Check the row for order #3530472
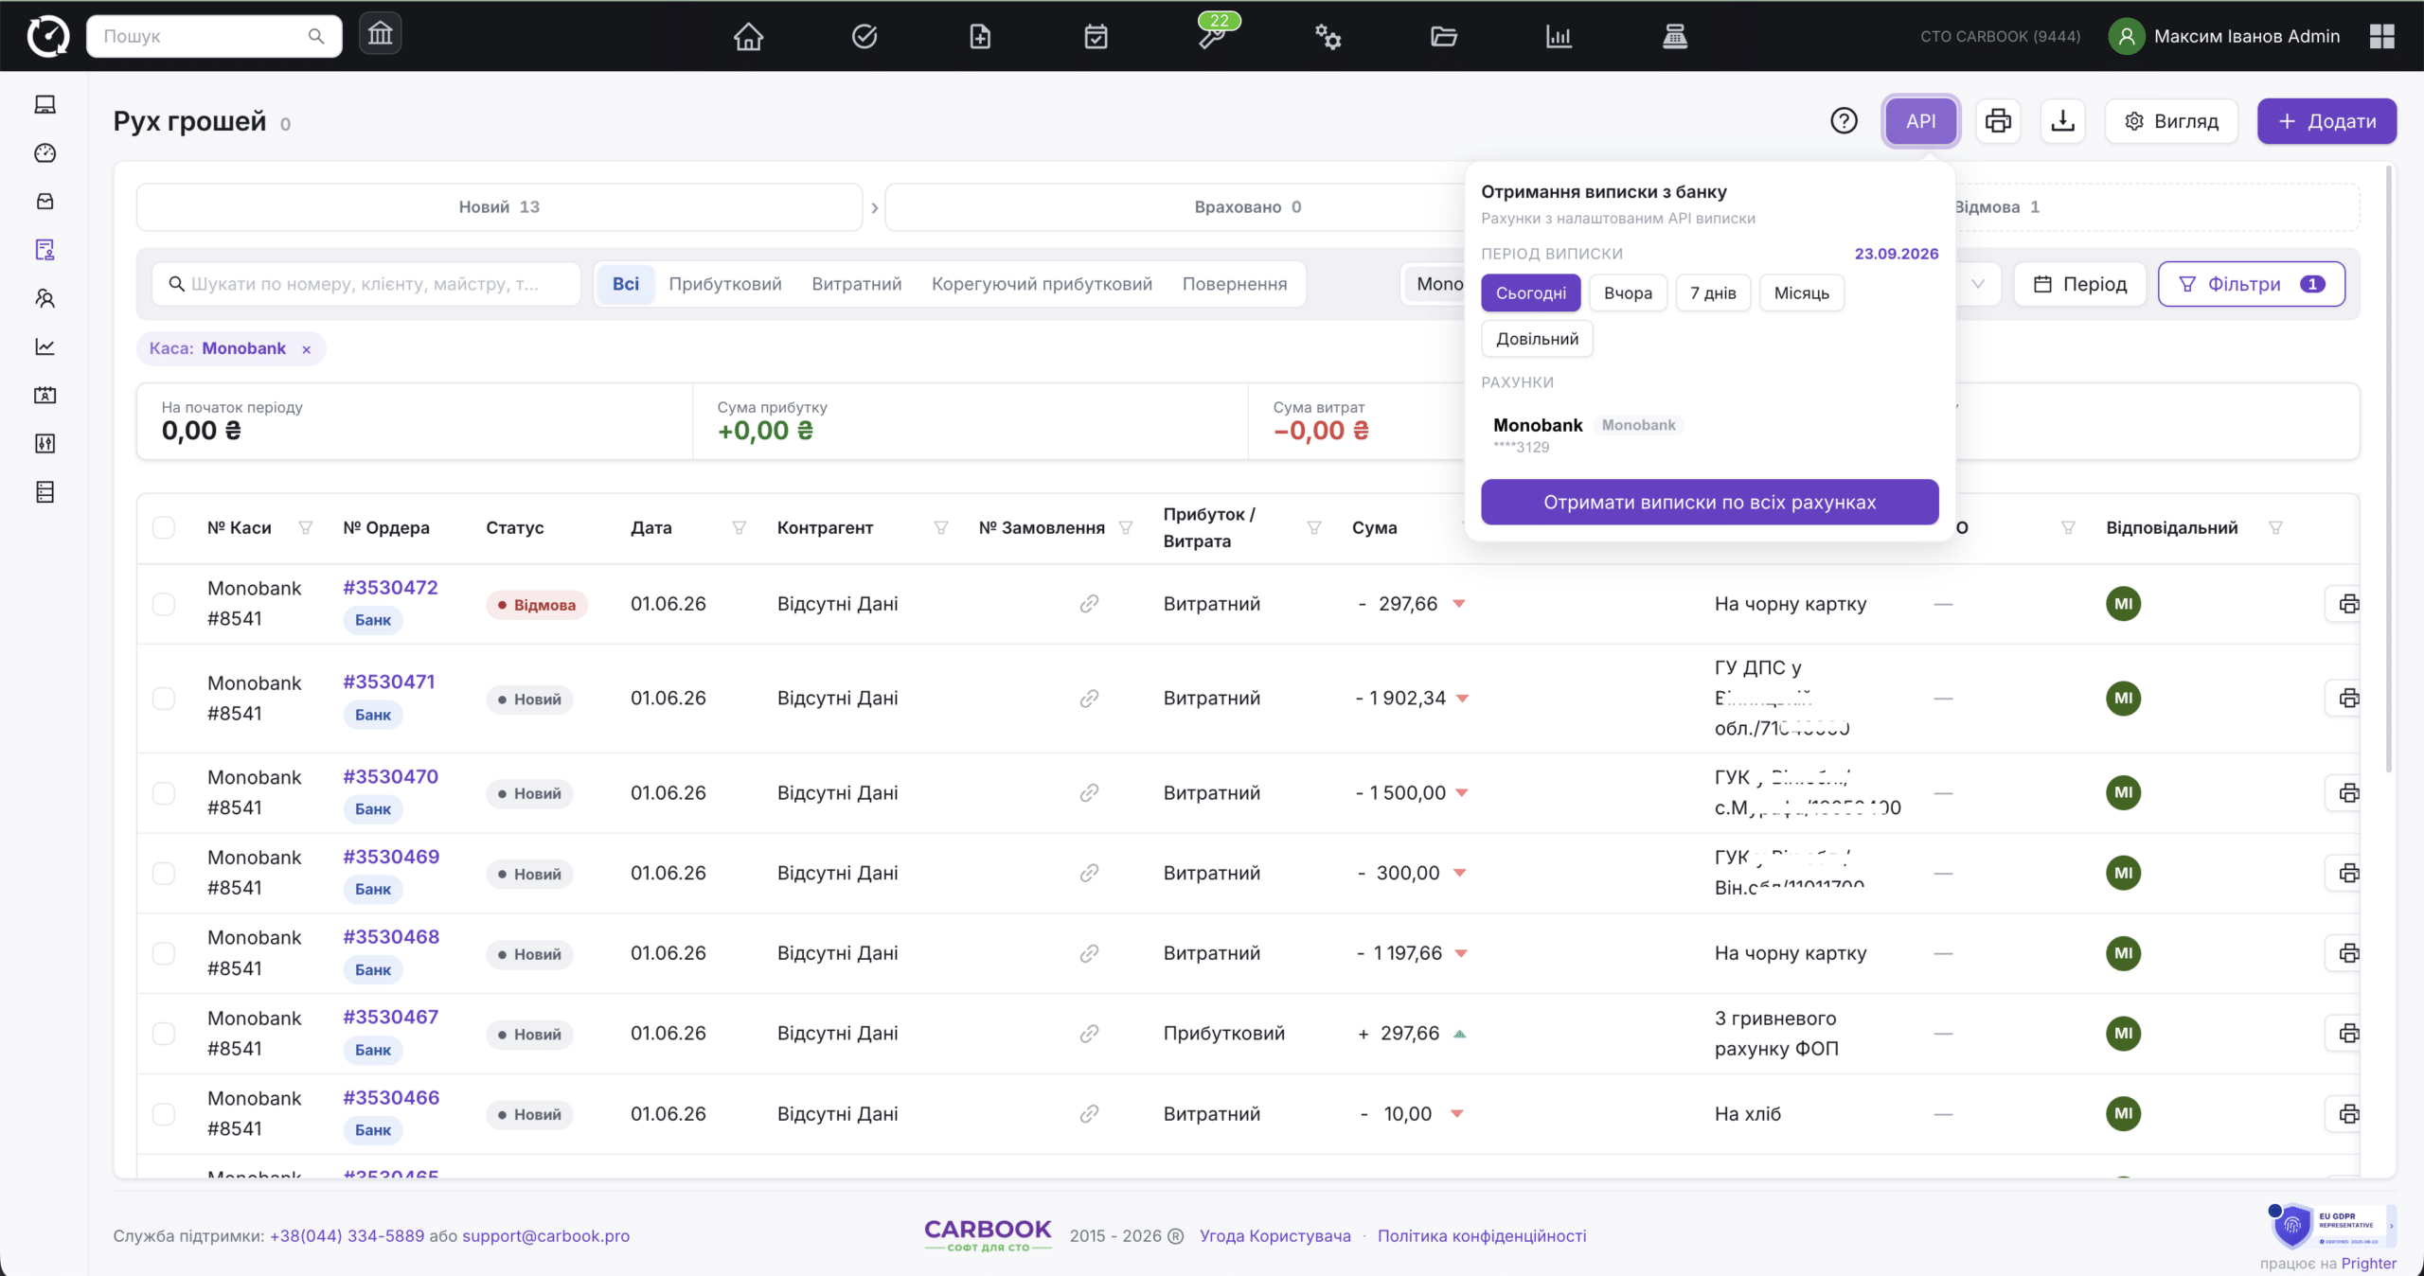The height and width of the screenshot is (1276, 2424). point(164,604)
